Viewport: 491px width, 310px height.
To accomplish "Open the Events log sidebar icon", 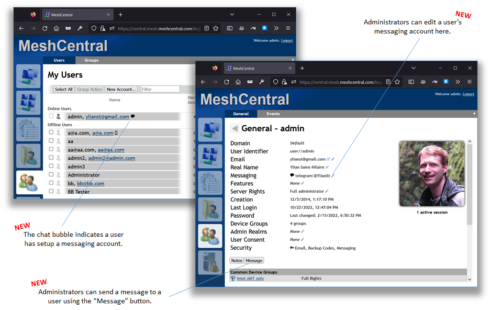I will (x=211, y=183).
